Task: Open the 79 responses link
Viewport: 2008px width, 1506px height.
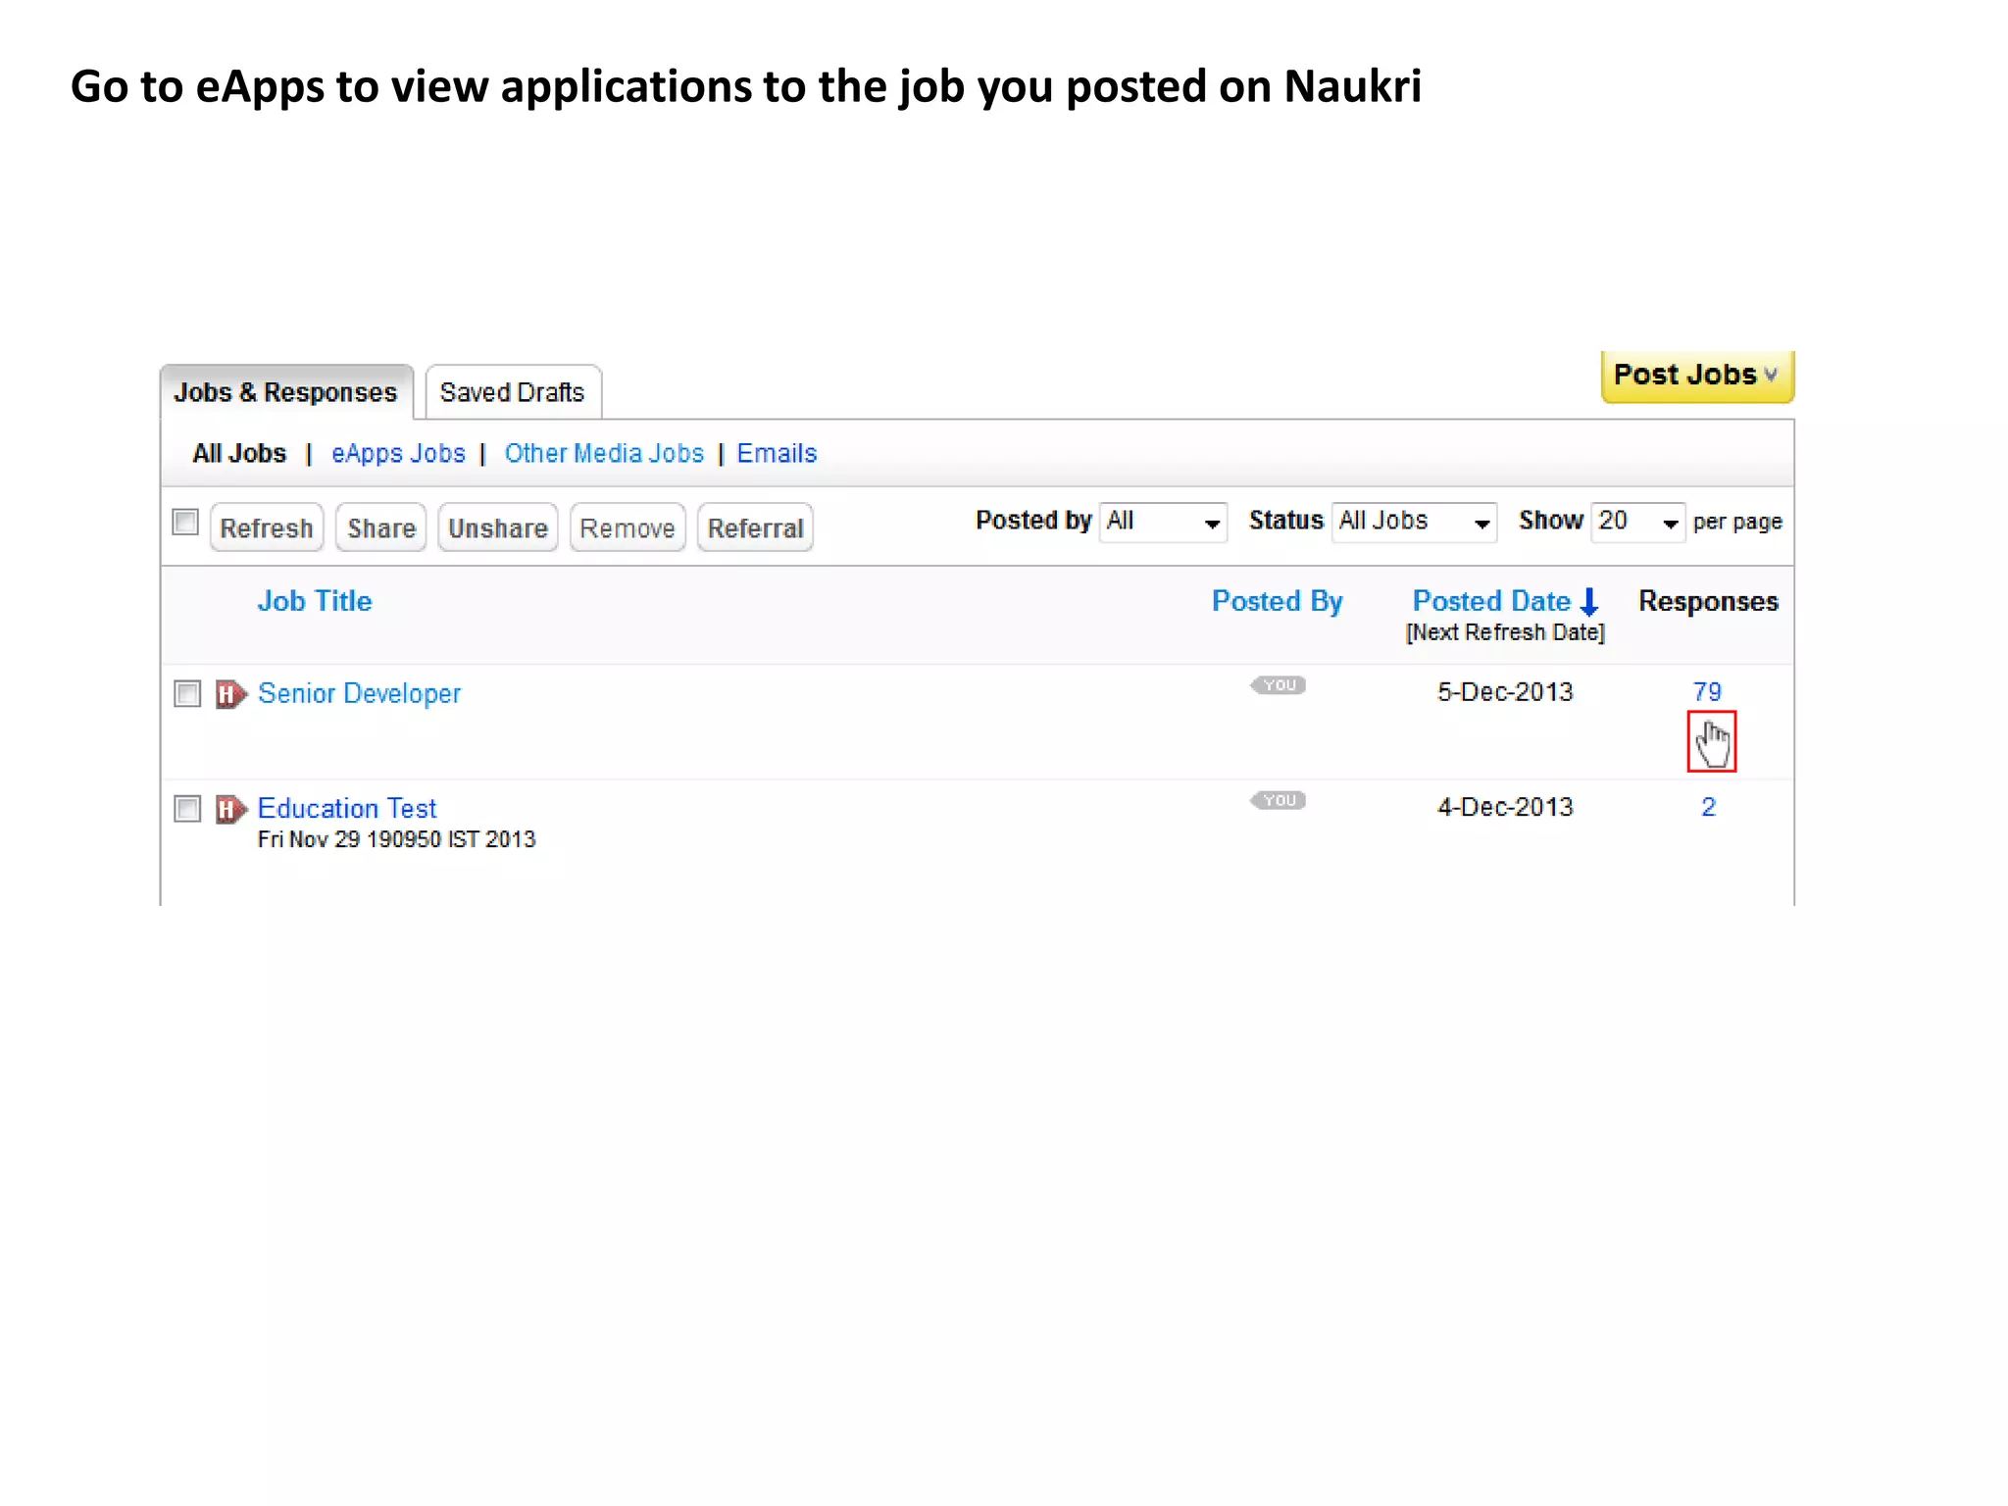Action: pos(1707,692)
